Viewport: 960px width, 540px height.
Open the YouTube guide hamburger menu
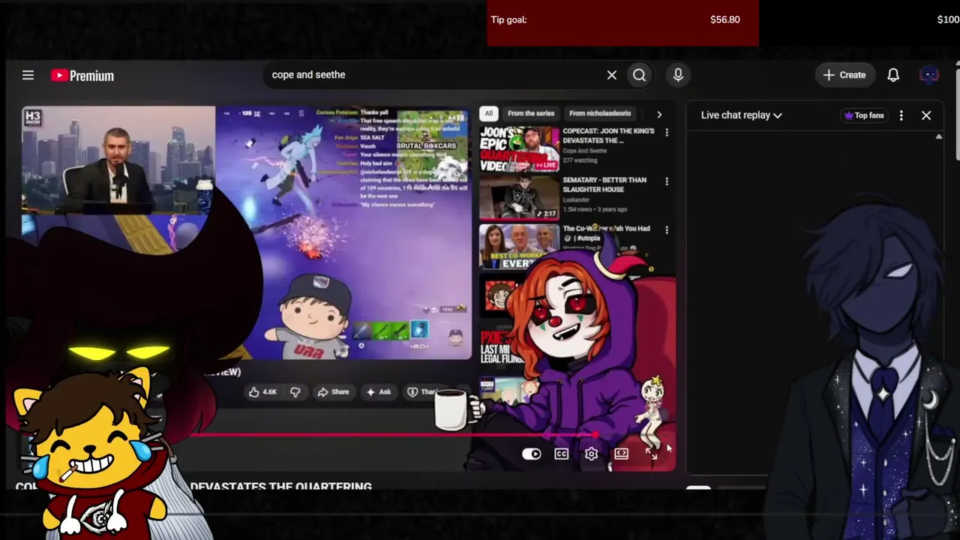[28, 75]
